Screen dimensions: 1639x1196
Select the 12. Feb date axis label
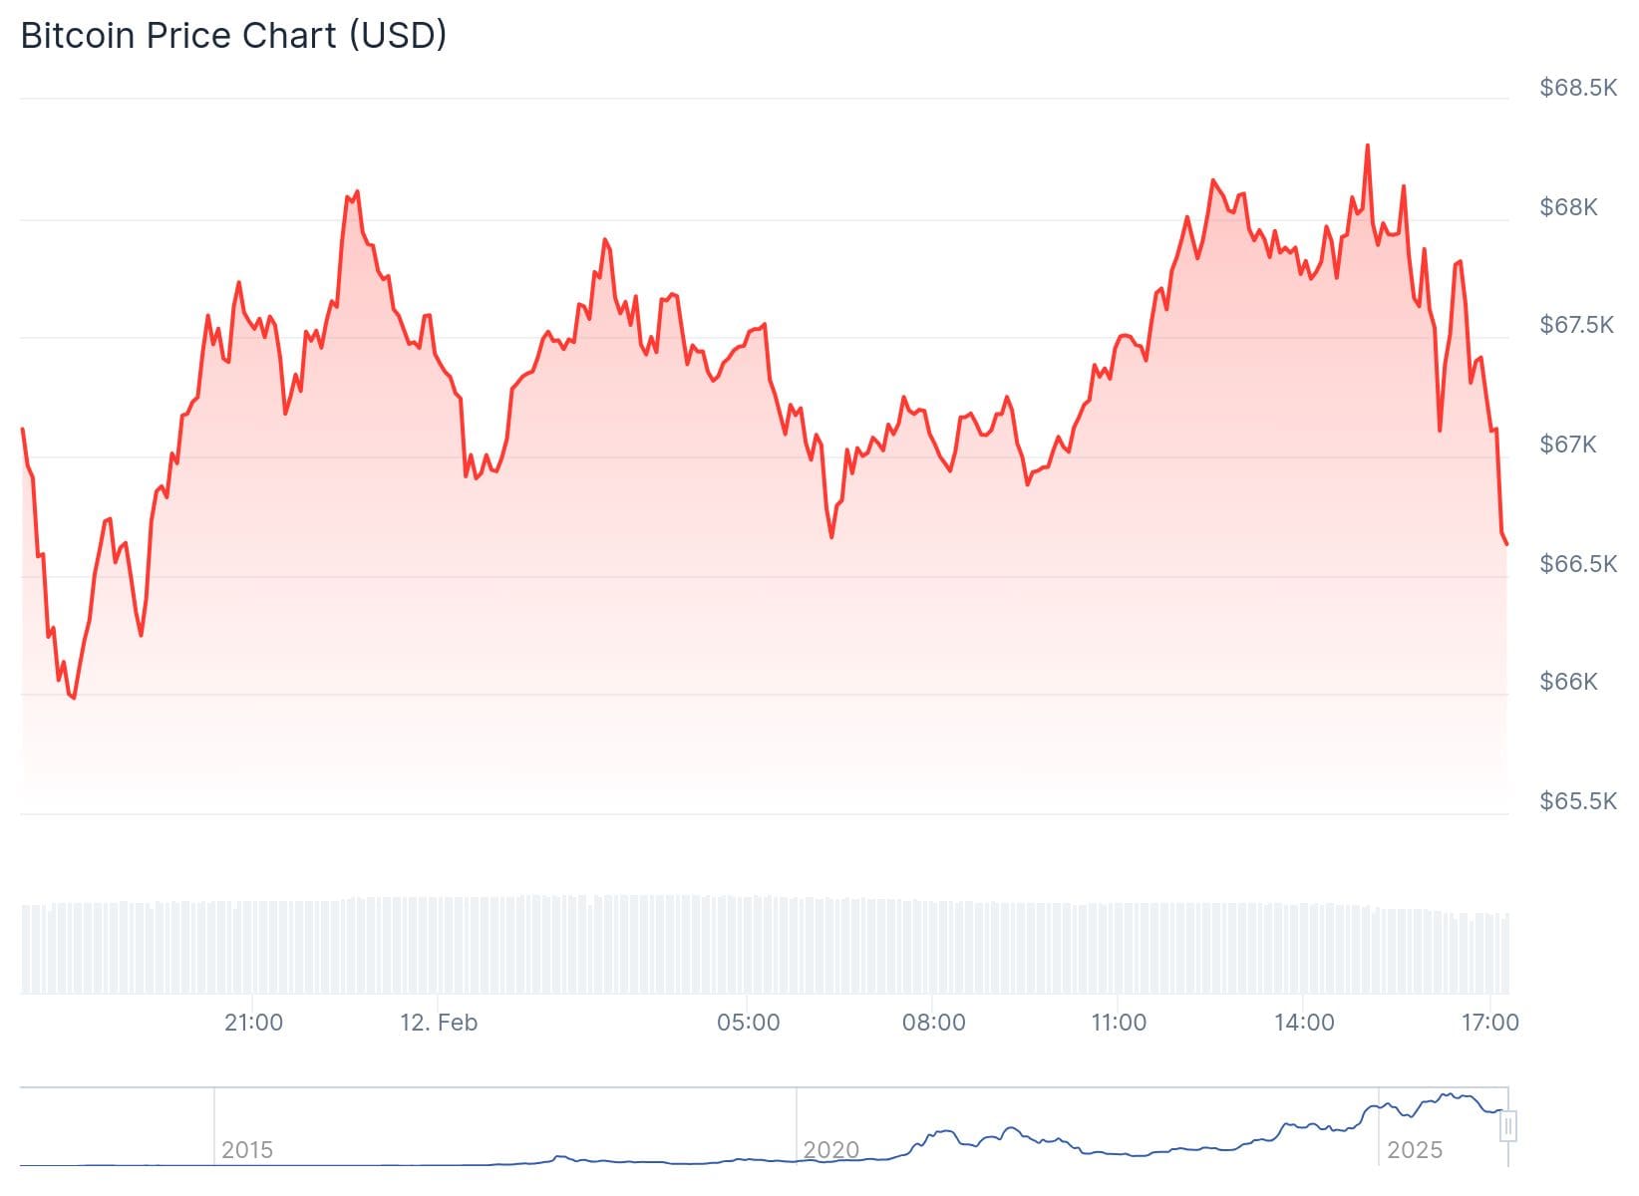(439, 1023)
